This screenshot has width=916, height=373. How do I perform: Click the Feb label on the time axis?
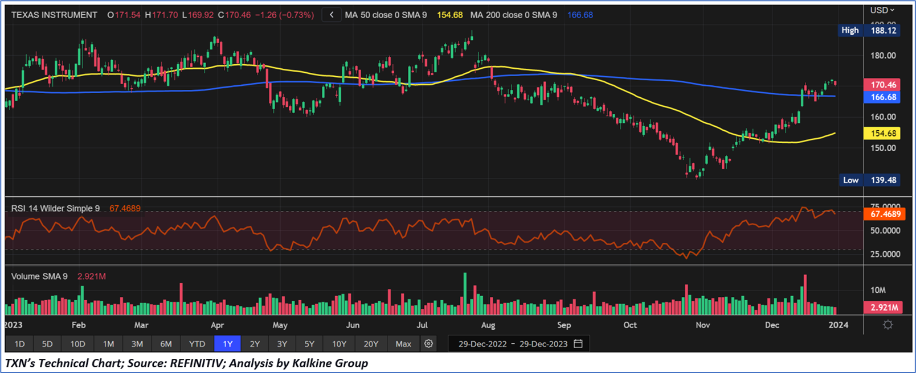[79, 325]
